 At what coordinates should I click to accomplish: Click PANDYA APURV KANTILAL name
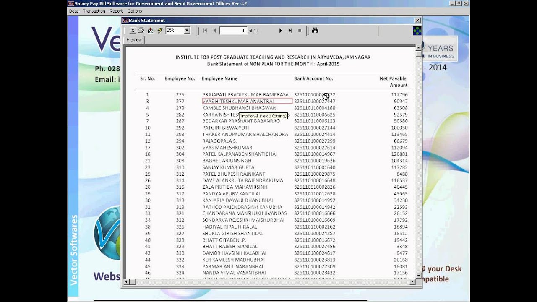(x=232, y=194)
